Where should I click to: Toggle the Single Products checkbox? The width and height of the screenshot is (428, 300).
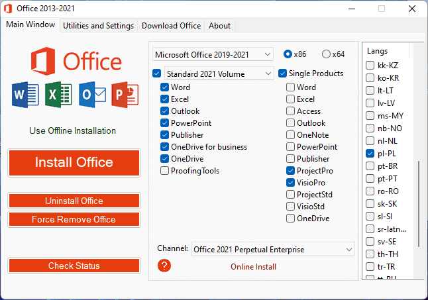(x=282, y=74)
